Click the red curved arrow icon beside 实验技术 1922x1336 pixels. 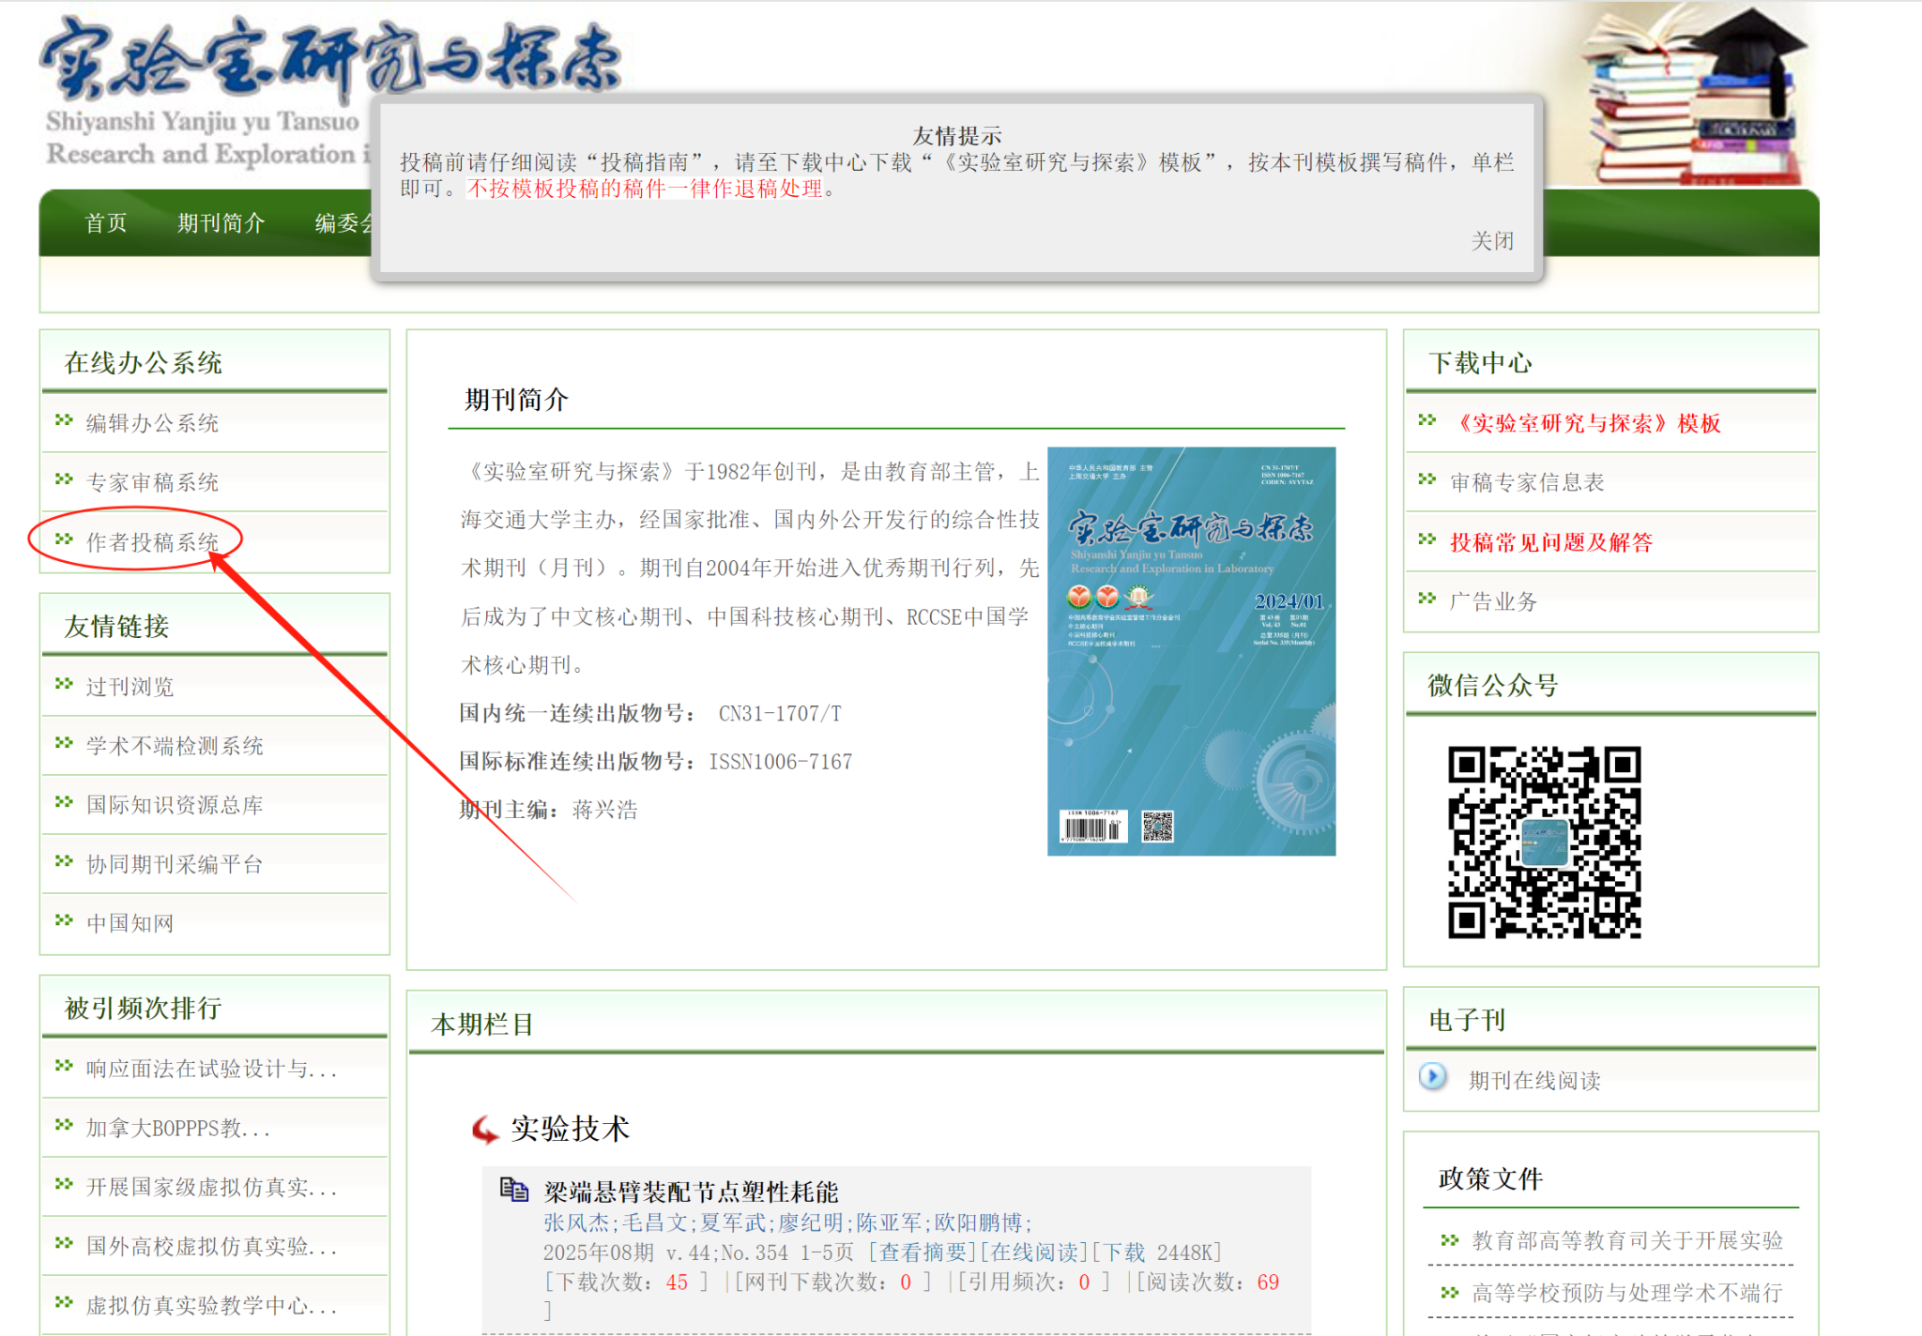[x=485, y=1129]
